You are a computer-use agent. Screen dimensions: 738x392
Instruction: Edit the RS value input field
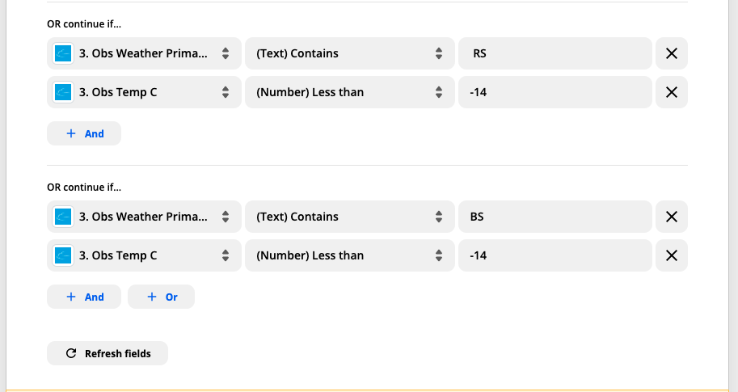(x=555, y=53)
